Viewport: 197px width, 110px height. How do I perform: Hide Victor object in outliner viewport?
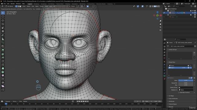193,13
